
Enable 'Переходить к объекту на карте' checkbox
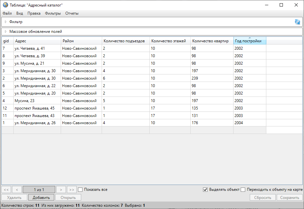tap(243, 190)
